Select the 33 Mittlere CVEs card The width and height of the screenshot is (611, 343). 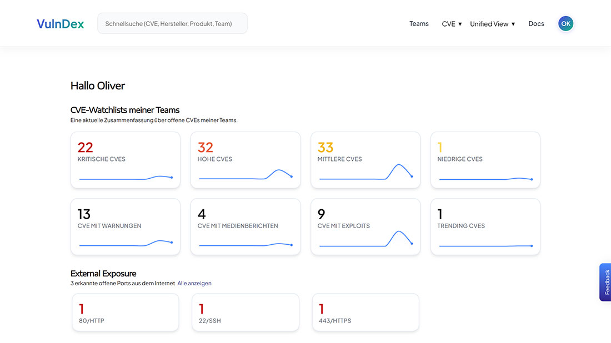click(365, 159)
